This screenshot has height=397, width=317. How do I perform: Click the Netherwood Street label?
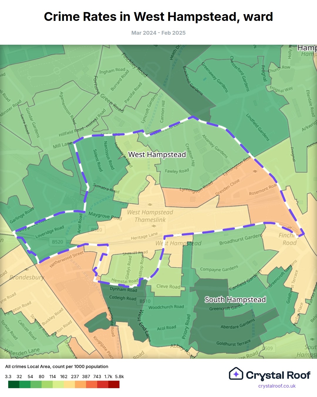pyautogui.click(x=67, y=259)
